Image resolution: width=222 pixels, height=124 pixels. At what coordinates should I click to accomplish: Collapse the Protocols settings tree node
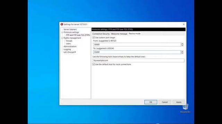coord(62,32)
